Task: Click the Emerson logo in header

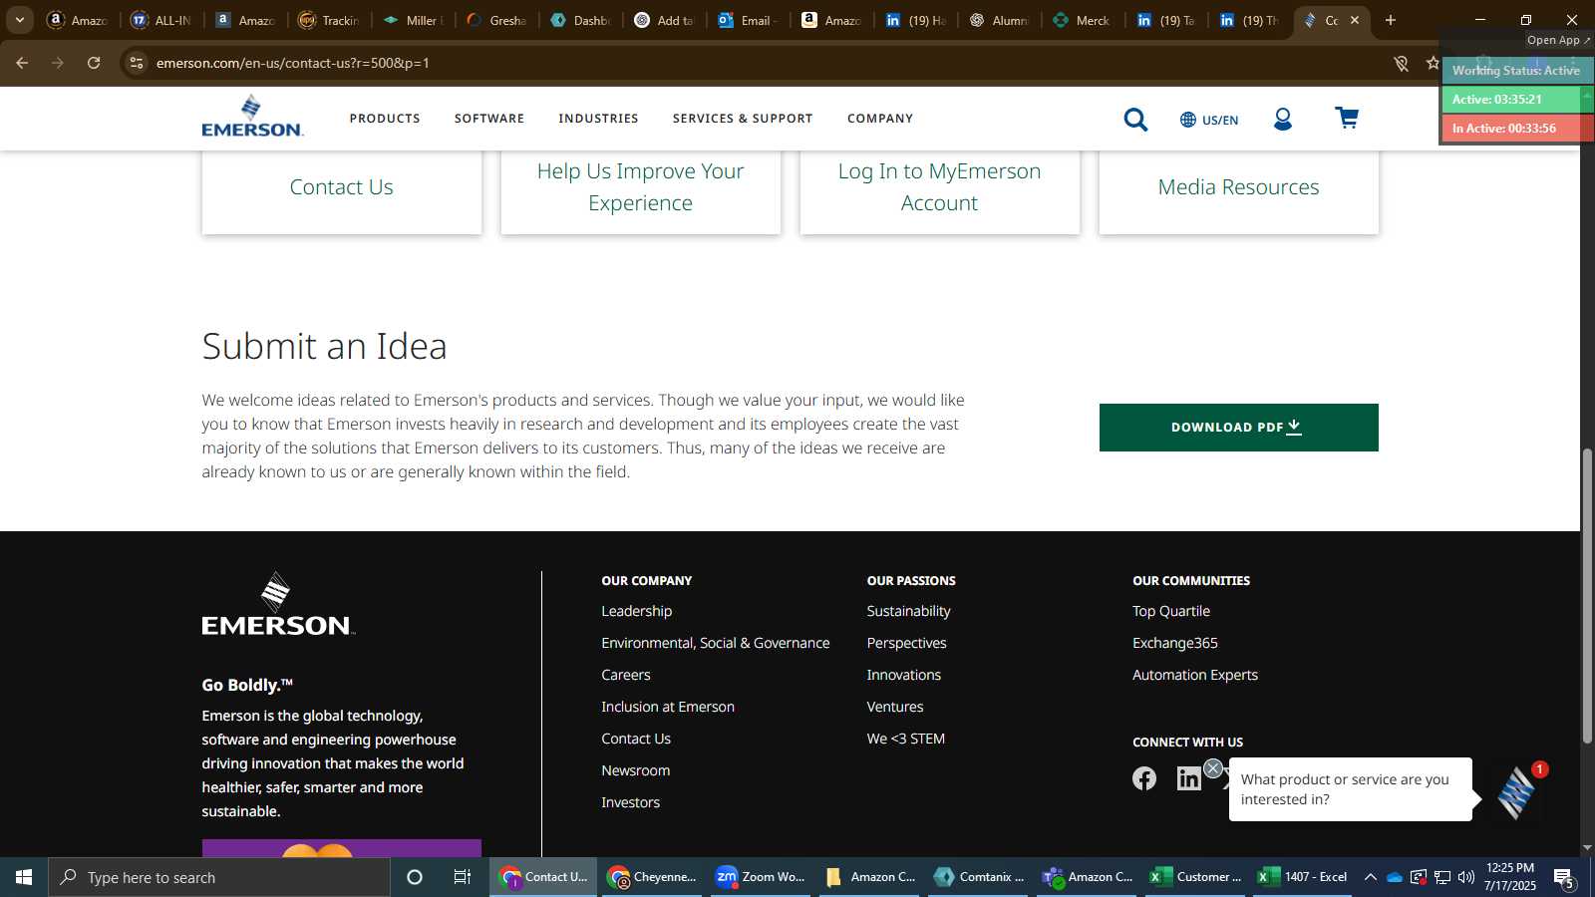Action: pos(252,117)
